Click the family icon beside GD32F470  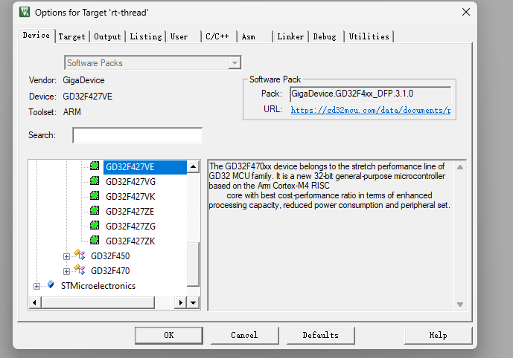pos(80,270)
